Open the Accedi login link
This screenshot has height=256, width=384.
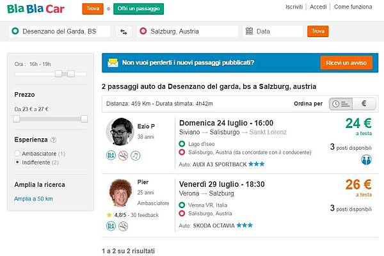(318, 7)
